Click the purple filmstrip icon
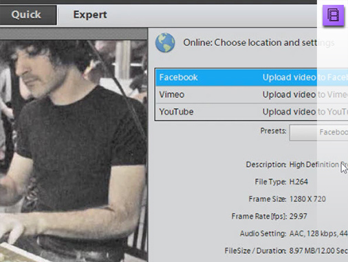Screen dimensions: 348x262 click(333, 15)
